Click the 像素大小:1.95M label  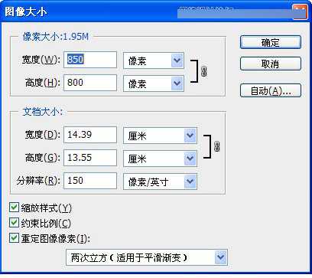tap(56, 37)
